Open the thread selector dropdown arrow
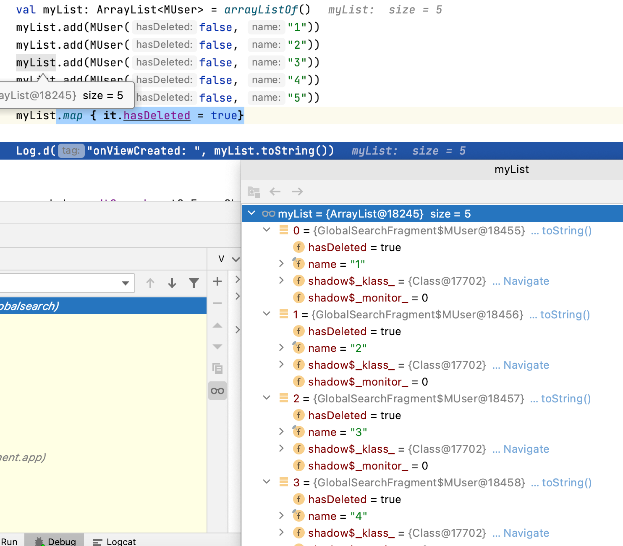The height and width of the screenshot is (546, 623). pos(125,283)
